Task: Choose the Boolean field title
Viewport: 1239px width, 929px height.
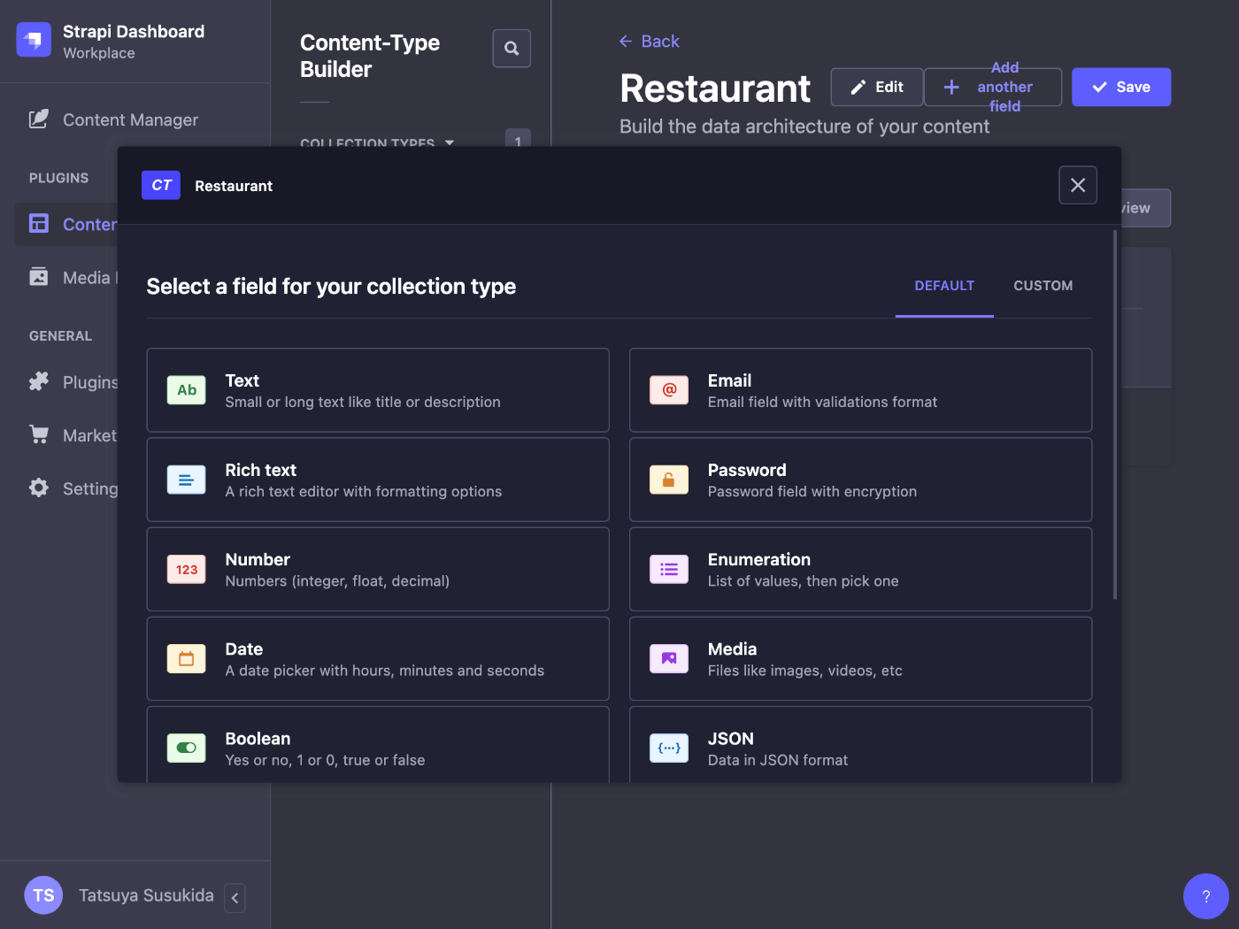Action: pyautogui.click(x=258, y=738)
